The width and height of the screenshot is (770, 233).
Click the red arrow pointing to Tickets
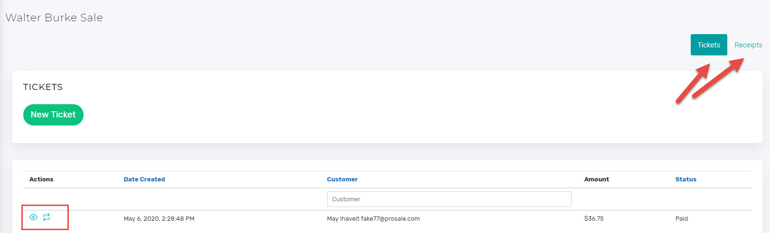click(693, 83)
